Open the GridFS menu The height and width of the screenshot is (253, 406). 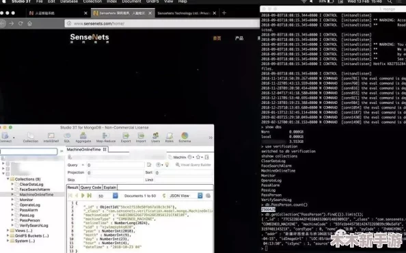pos(152,1)
